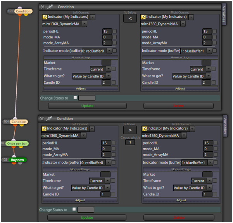Image resolution: width=233 pixels, height=223 pixels.
Task: Click the orange output dot under Buy now
Action: tap(14, 163)
